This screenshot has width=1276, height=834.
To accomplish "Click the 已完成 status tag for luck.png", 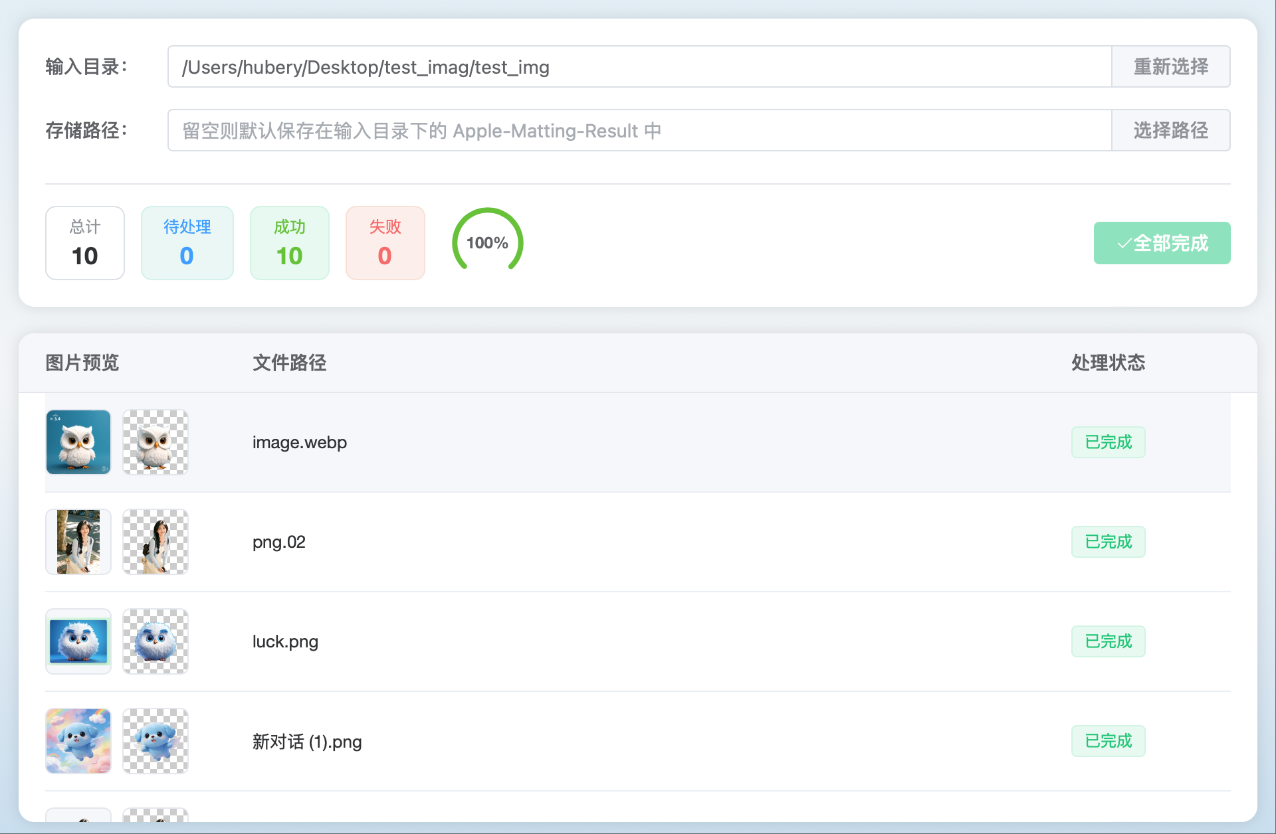I will (1108, 641).
